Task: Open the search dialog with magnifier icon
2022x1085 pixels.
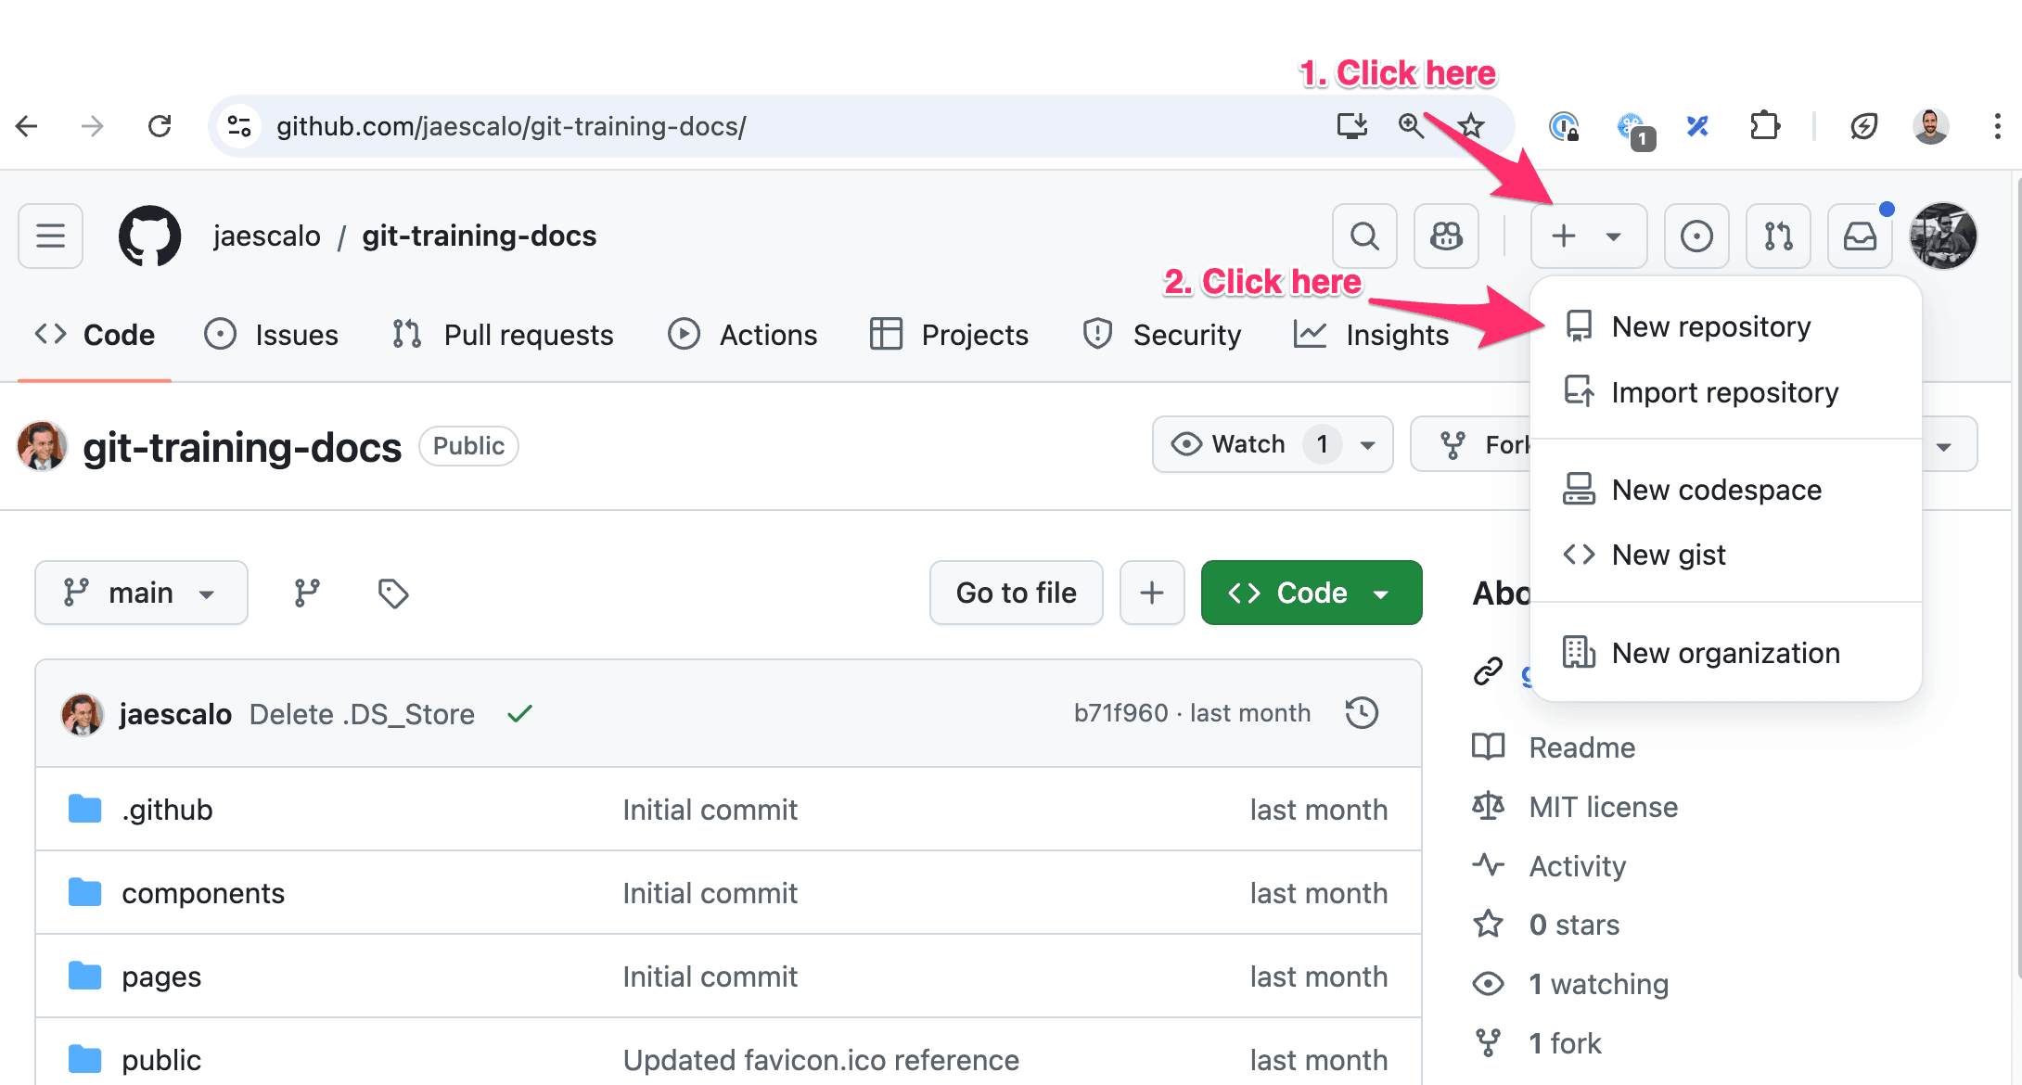Action: tap(1367, 236)
